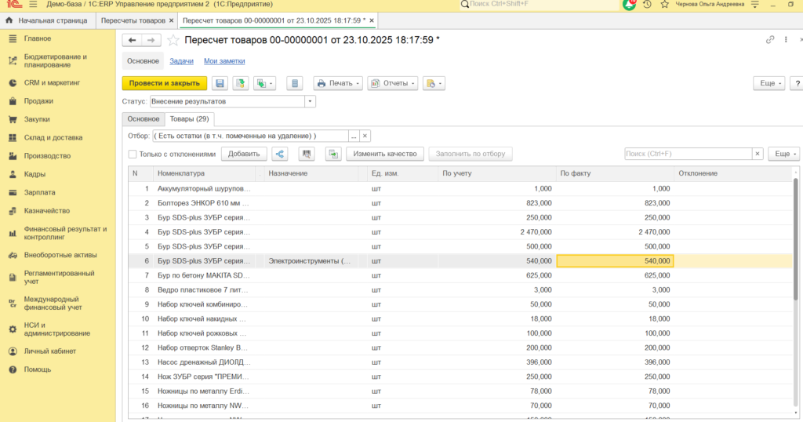The image size is (803, 422).
Task: Switch to Начальная страница tab
Action: click(46, 20)
